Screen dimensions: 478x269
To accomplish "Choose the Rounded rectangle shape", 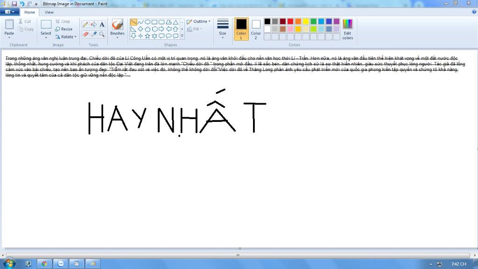I will (162, 22).
